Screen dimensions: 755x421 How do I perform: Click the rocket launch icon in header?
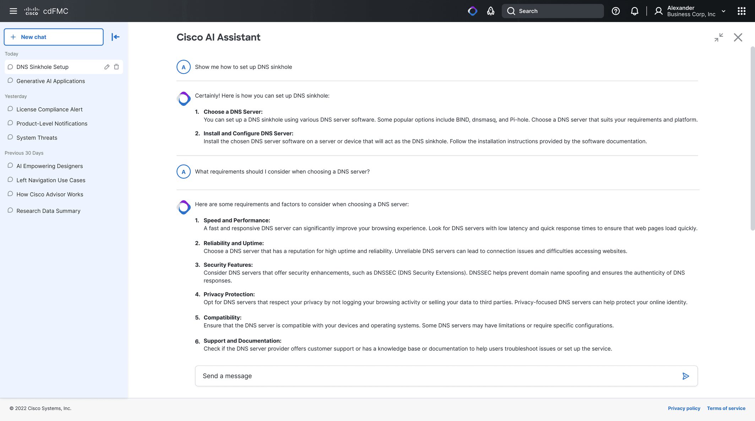[490, 11]
